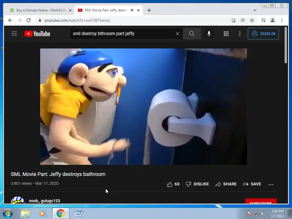
Task: Open the Windows Start menu
Action: point(8,213)
